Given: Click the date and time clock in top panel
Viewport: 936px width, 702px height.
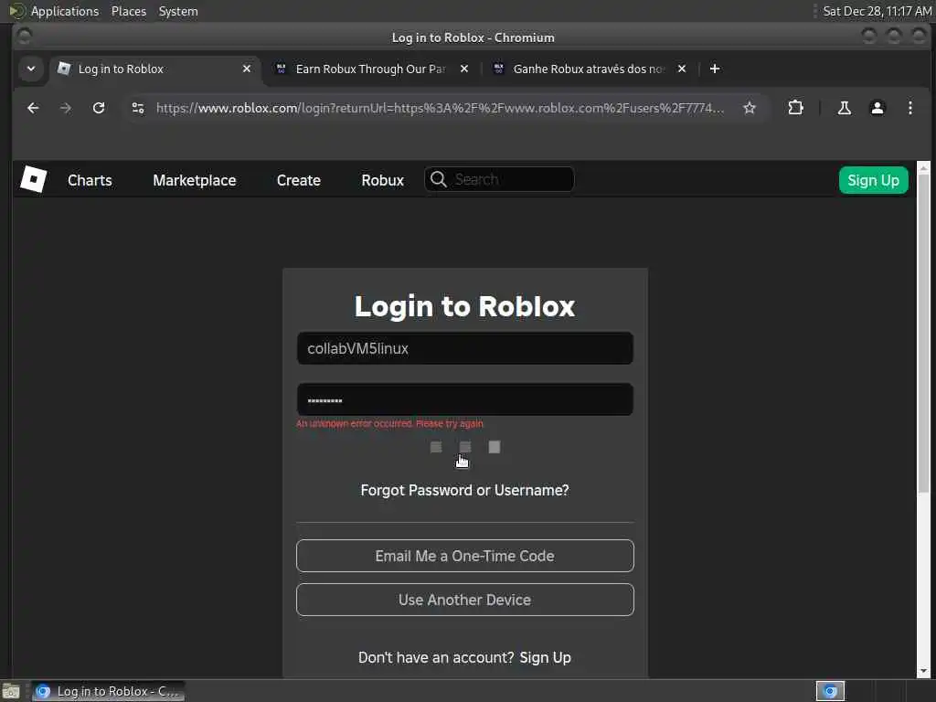Looking at the screenshot, I should pyautogui.click(x=877, y=11).
